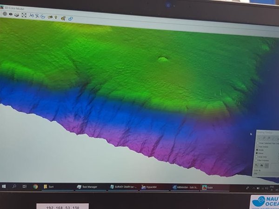Click the small crater on the 3D seabed model
This screenshot has width=279, height=209.
[x=163, y=59]
